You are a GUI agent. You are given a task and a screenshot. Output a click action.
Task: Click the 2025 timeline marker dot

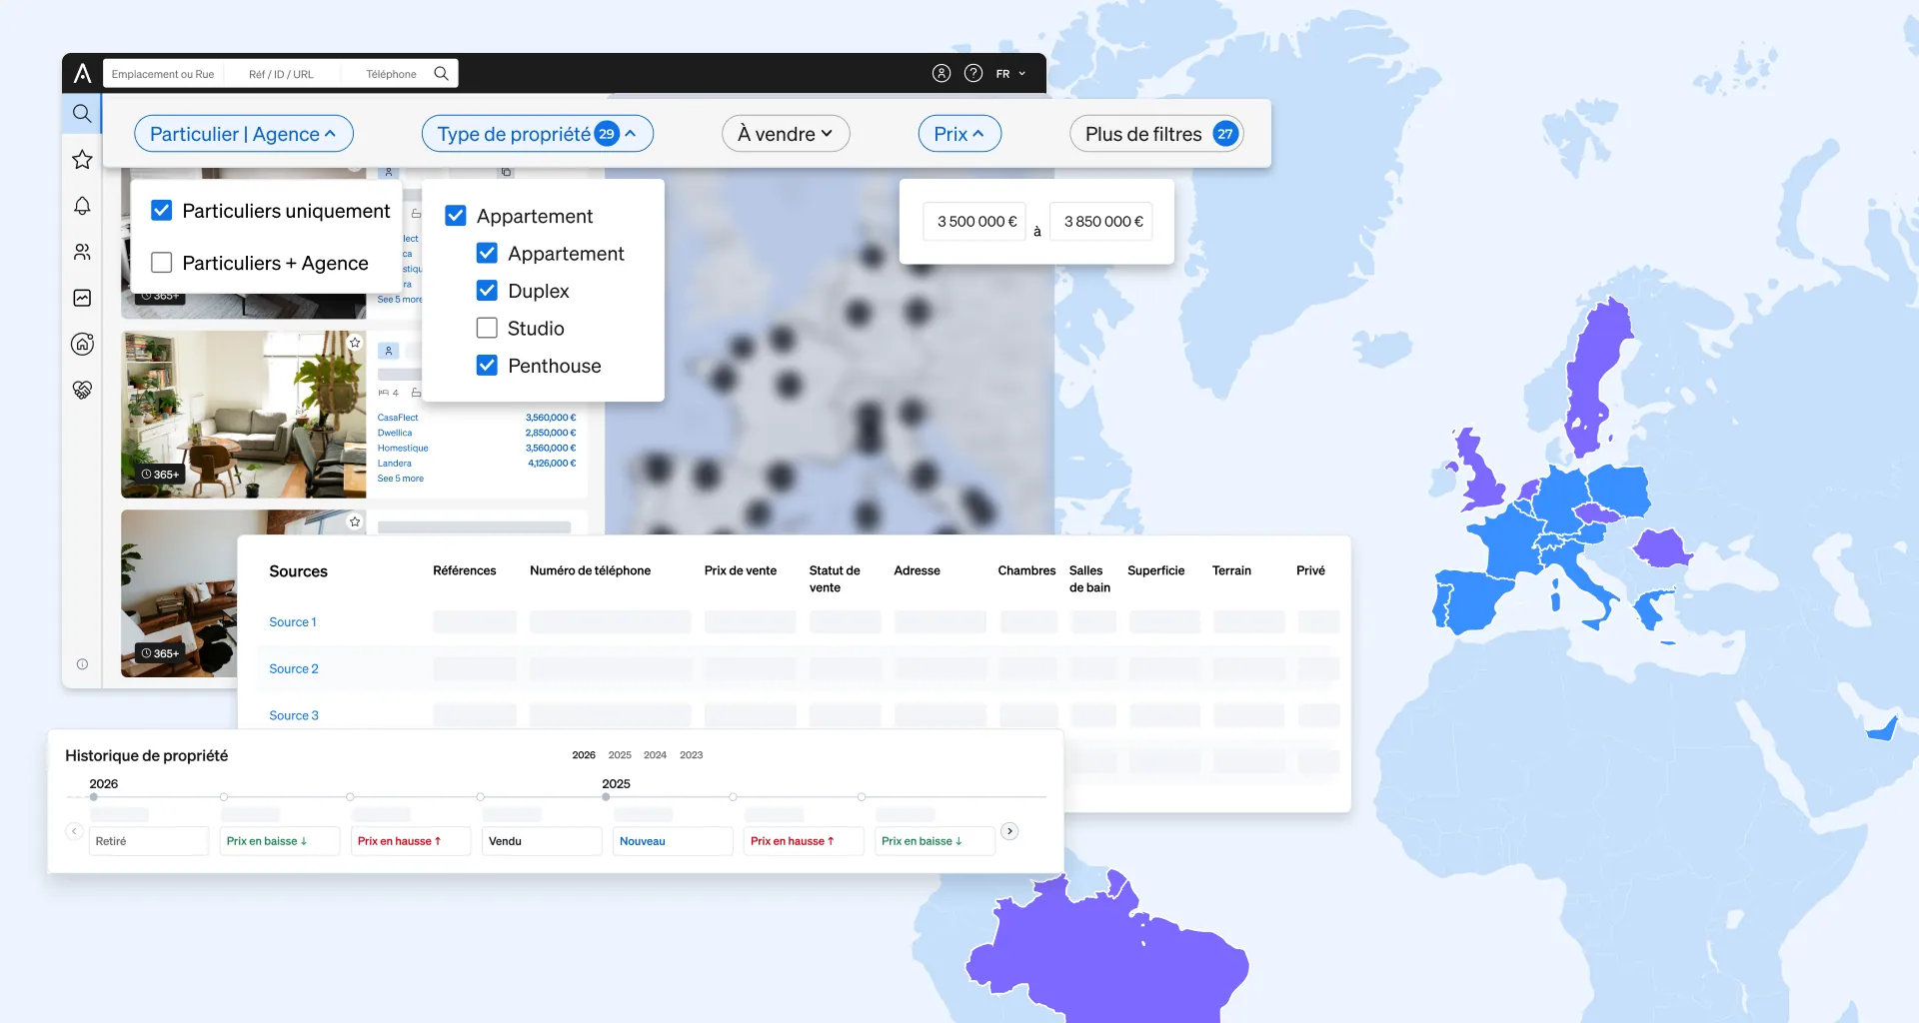606,797
